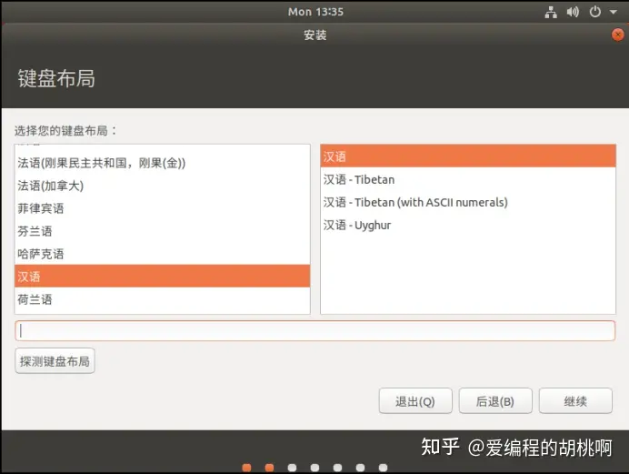Select 芬兰语 in the language list

pyautogui.click(x=163, y=231)
